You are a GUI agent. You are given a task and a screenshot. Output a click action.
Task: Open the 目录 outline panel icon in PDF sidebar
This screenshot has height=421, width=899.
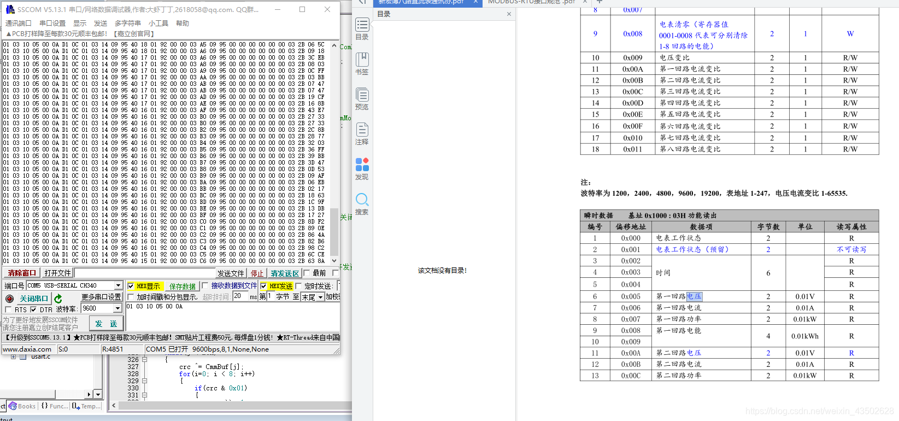(362, 25)
